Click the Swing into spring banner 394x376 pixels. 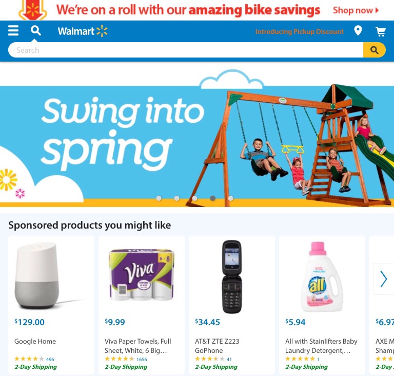(197, 141)
